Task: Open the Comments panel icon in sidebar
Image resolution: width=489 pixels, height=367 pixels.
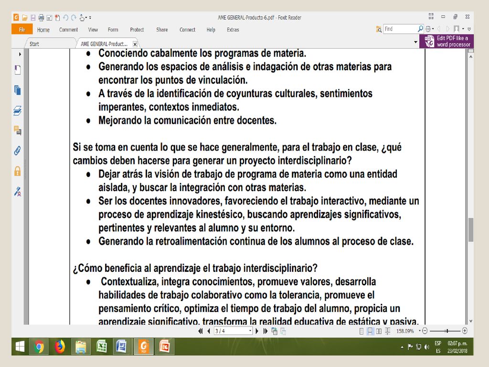Action: pyautogui.click(x=18, y=130)
